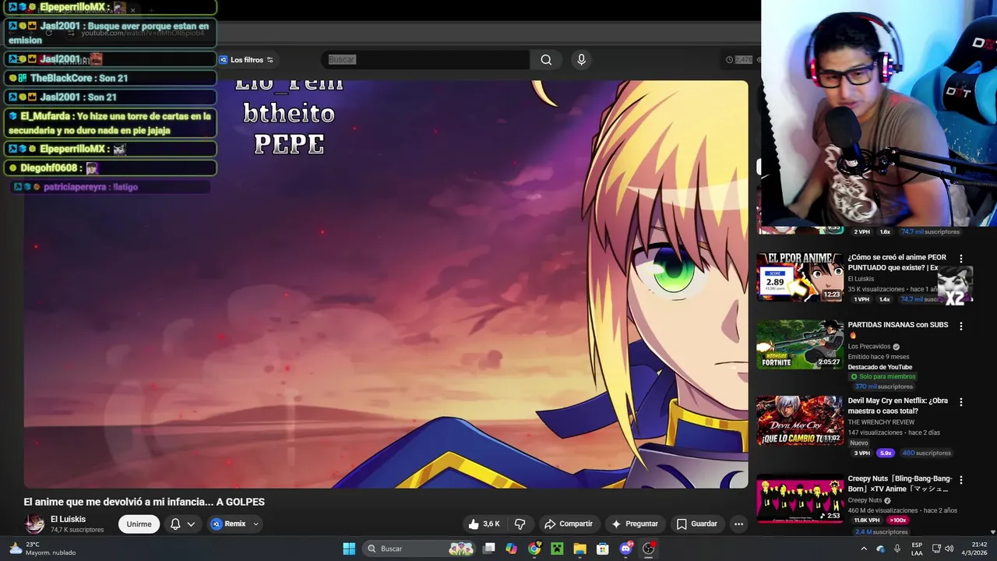Open Microsoft Store from the taskbar
The height and width of the screenshot is (561, 997).
pos(602,549)
